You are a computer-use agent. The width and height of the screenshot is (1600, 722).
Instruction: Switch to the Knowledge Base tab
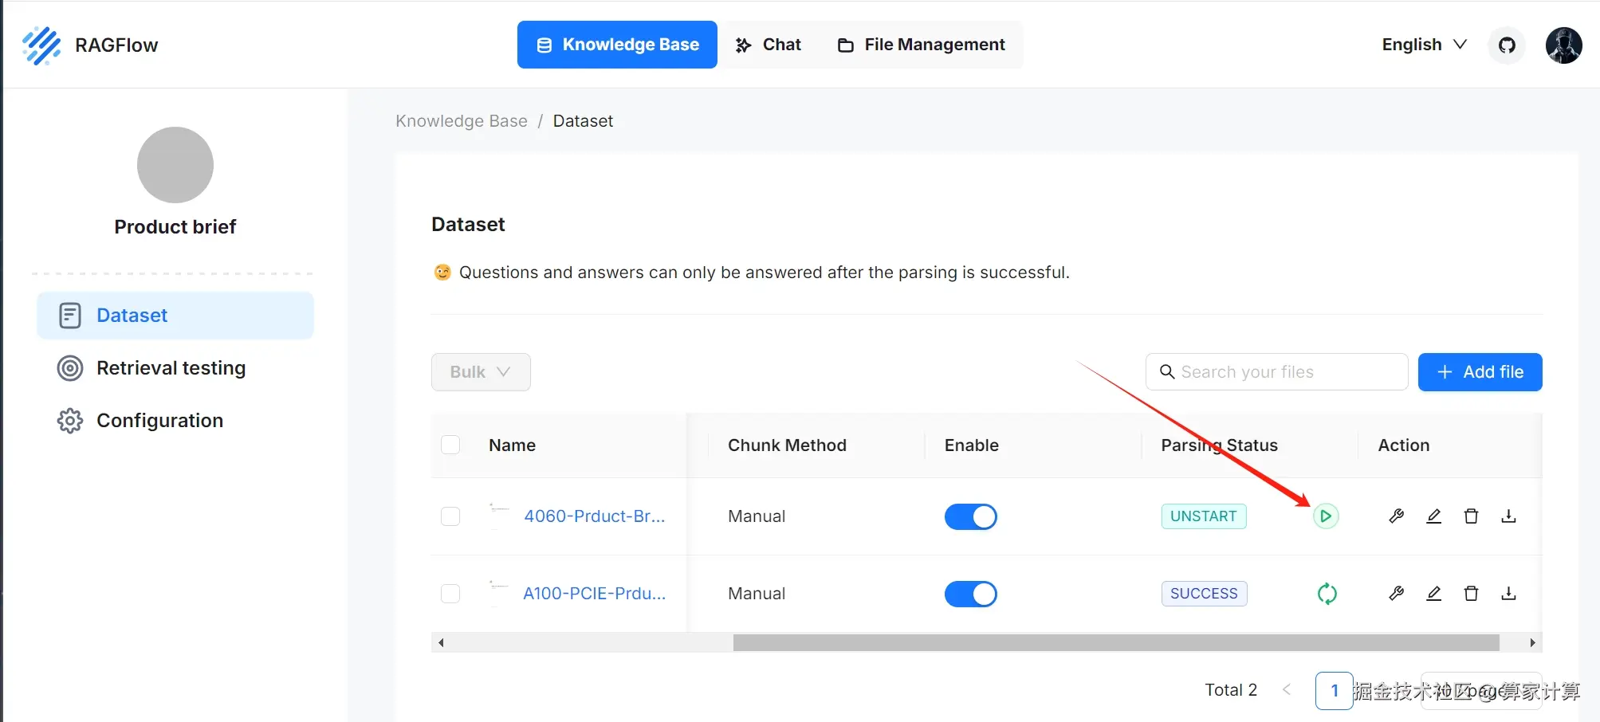617,45
